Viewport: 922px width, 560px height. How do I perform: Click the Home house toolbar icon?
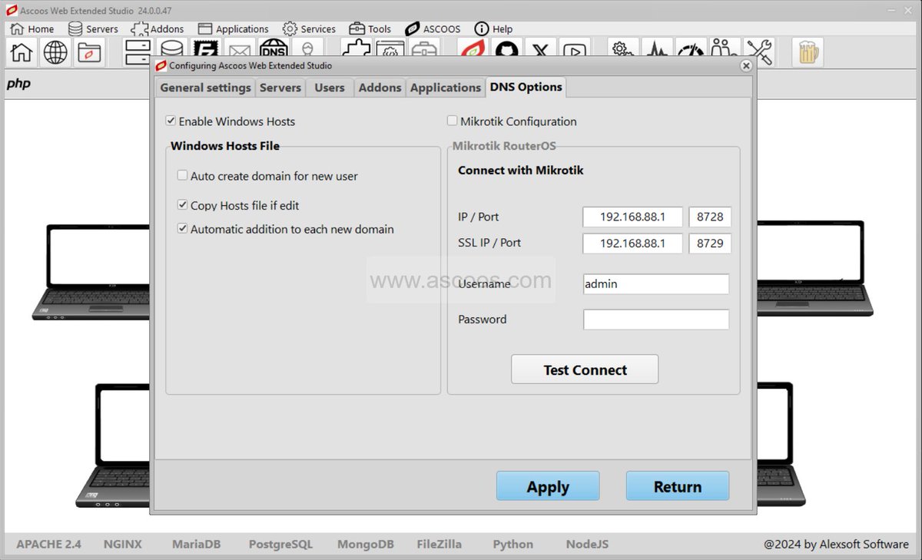point(22,52)
